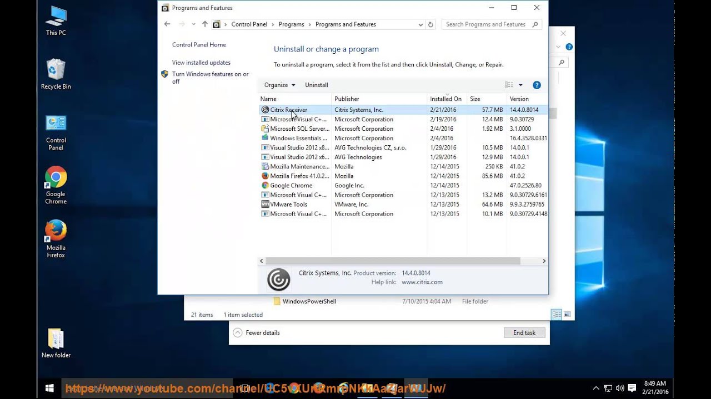Expand the chevron after Programs breadcrumb
Viewport: 711px width, 399px height.
(309, 24)
